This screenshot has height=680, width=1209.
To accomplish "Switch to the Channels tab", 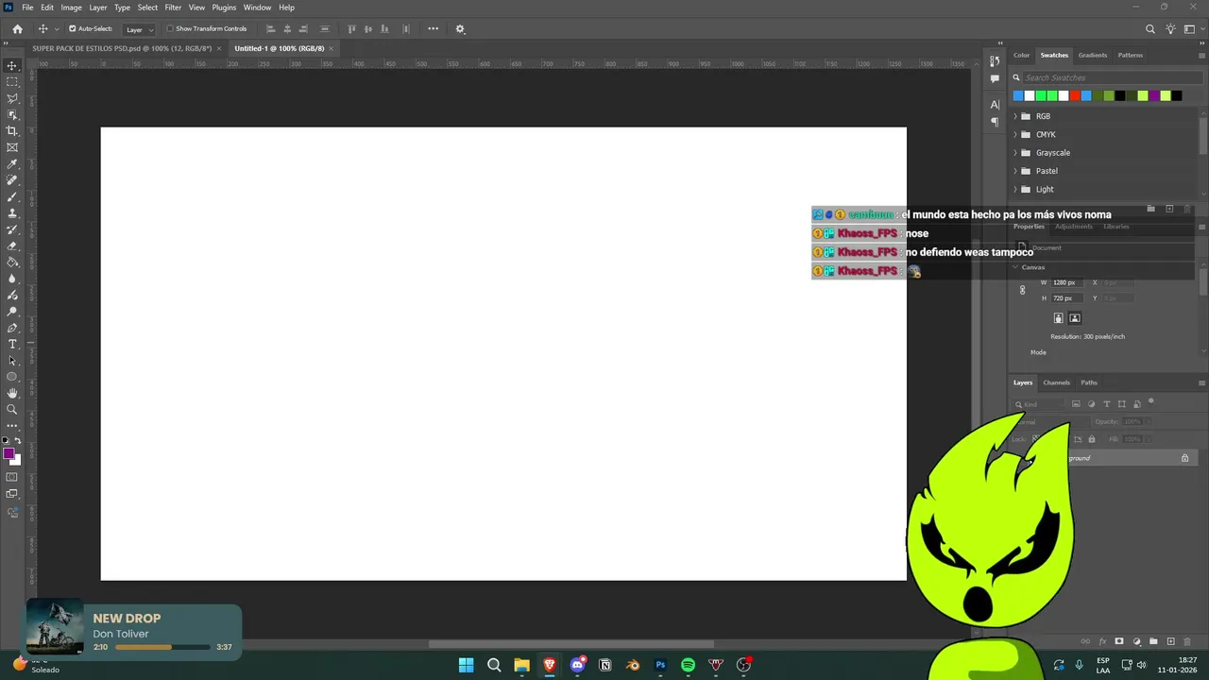I will coord(1056,382).
